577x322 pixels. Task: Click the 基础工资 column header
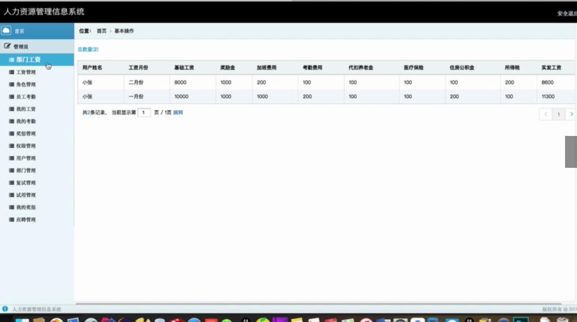[184, 68]
